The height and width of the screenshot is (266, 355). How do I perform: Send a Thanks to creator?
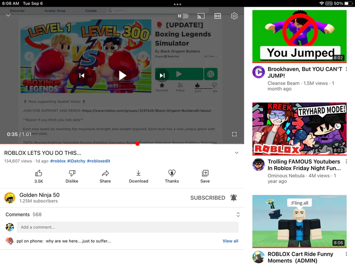[x=172, y=177]
